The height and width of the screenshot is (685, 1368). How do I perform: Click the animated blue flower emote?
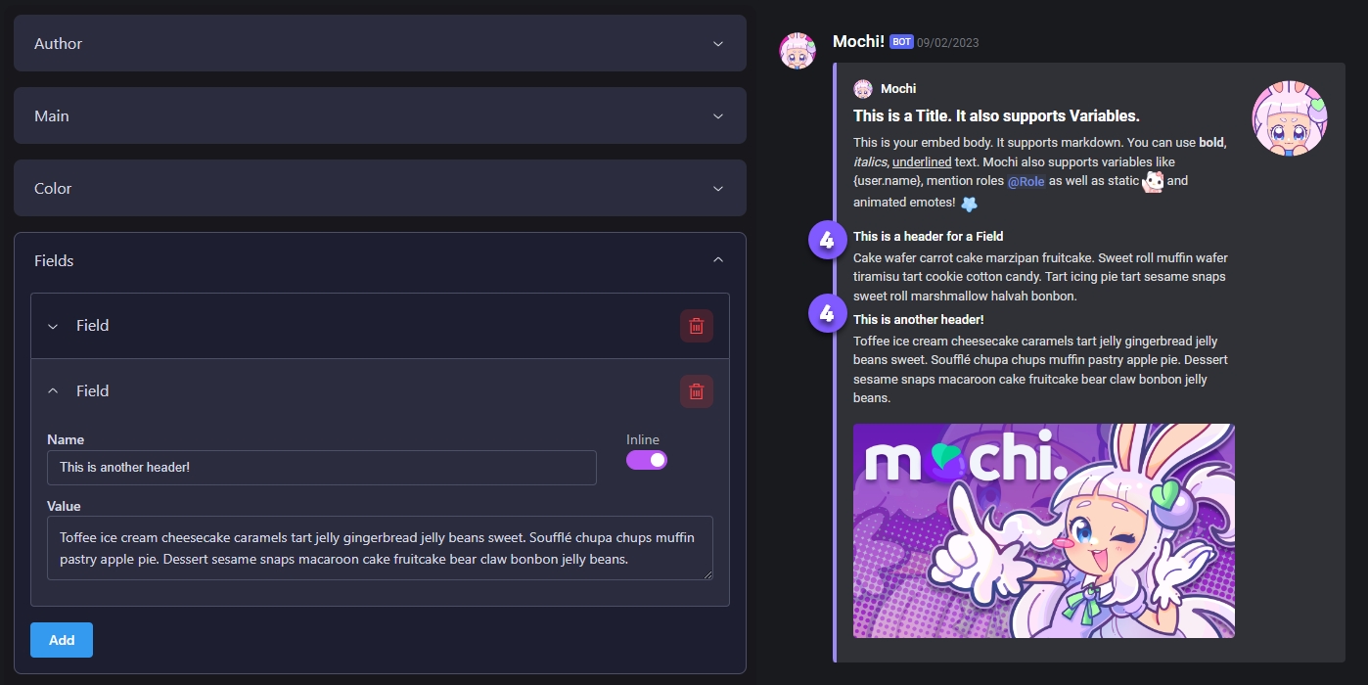(969, 204)
